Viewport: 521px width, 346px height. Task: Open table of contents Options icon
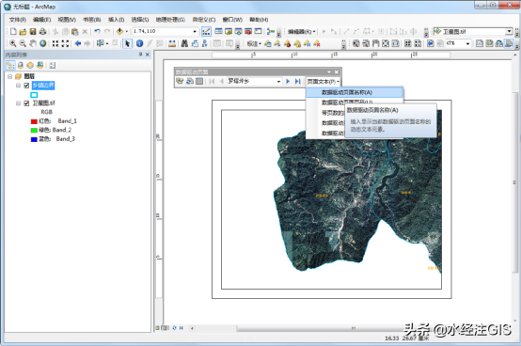53,66
